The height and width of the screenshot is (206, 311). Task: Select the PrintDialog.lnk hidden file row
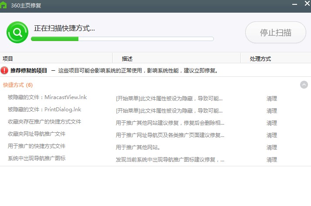coord(155,110)
